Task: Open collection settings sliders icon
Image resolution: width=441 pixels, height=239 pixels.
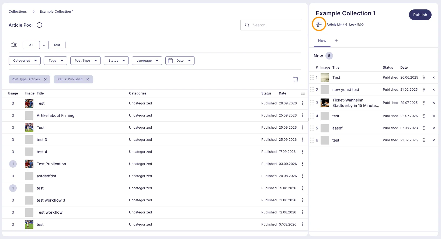Action: (319, 24)
